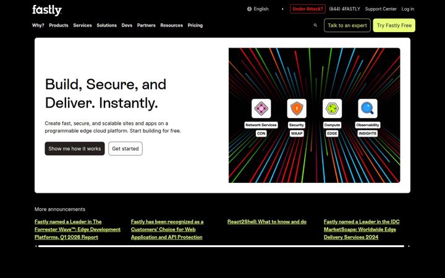Open the IDC MarketScape Leader announcement
Viewport: 445px width, 278px height.
[362, 229]
